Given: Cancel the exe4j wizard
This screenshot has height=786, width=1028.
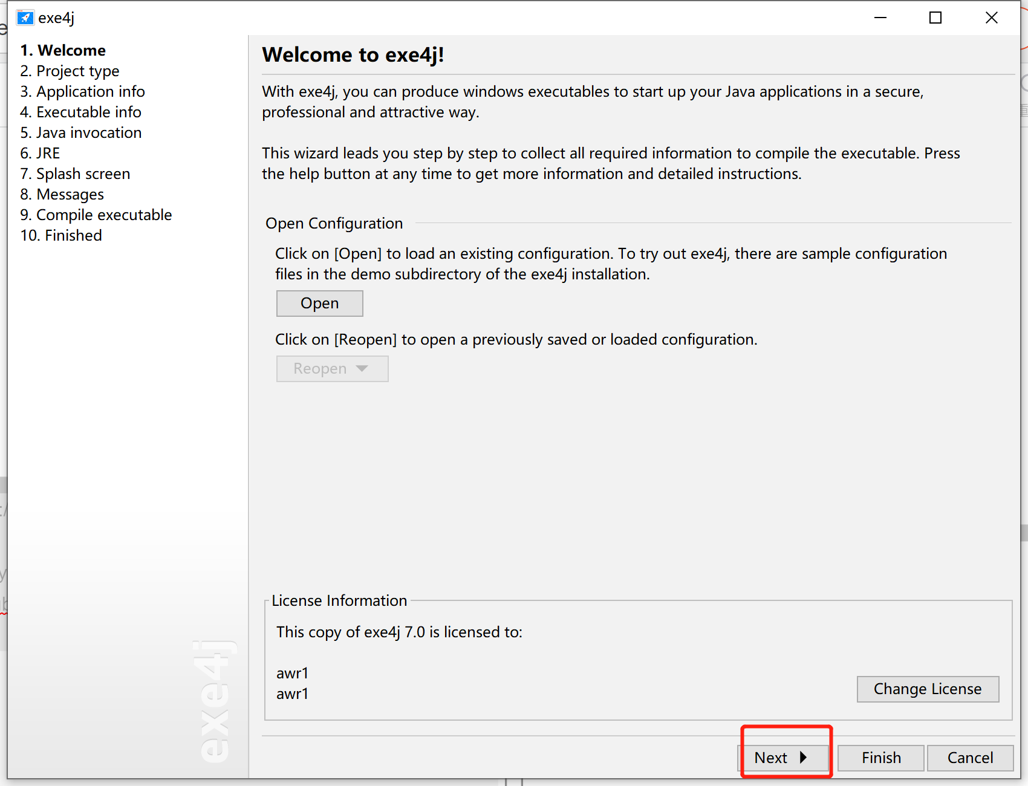Looking at the screenshot, I should (971, 758).
